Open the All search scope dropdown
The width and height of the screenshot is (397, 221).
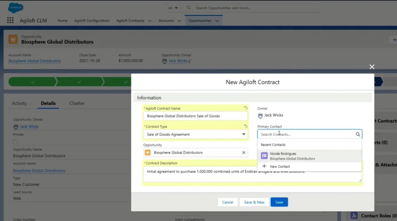tap(173, 8)
